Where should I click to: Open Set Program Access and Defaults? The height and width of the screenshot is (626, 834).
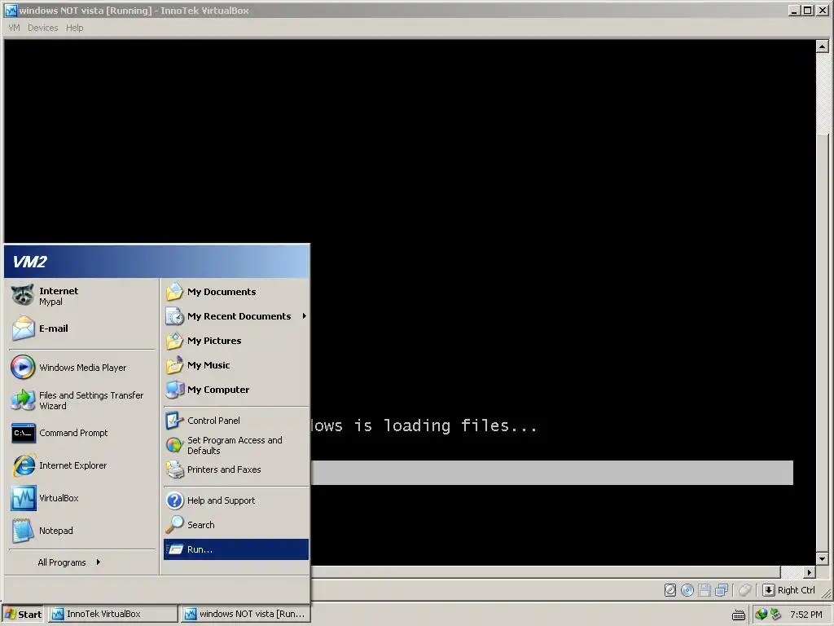(236, 445)
